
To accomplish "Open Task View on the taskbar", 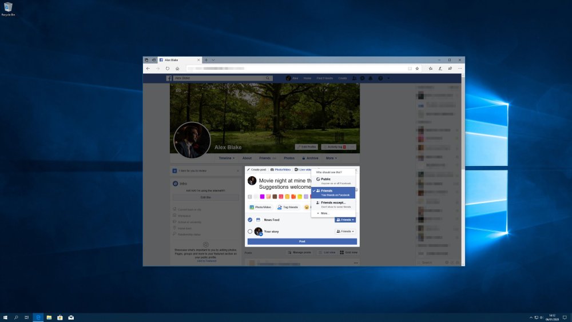I will pyautogui.click(x=27, y=317).
